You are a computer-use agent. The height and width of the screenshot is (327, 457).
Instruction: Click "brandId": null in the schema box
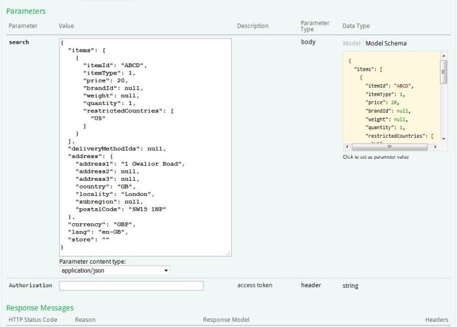[x=388, y=111]
